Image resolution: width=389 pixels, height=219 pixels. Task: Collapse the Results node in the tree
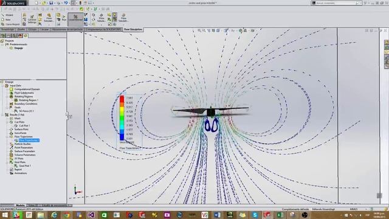[x=2, y=115]
